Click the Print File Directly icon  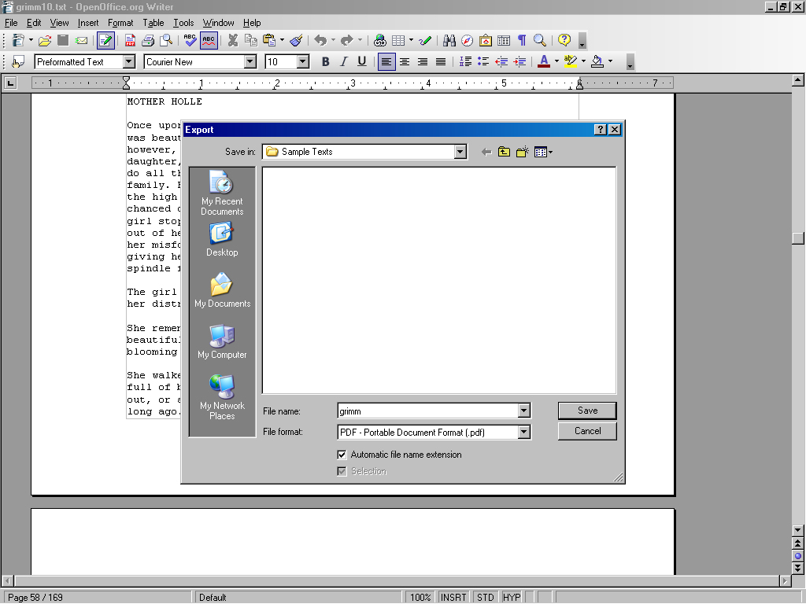(x=148, y=40)
